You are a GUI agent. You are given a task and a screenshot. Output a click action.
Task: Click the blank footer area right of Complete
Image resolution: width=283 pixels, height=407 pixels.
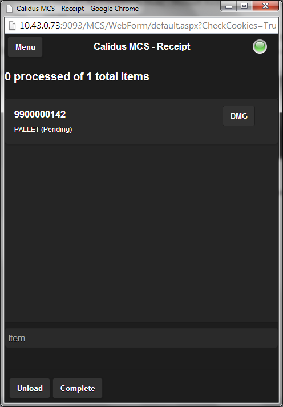190,388
